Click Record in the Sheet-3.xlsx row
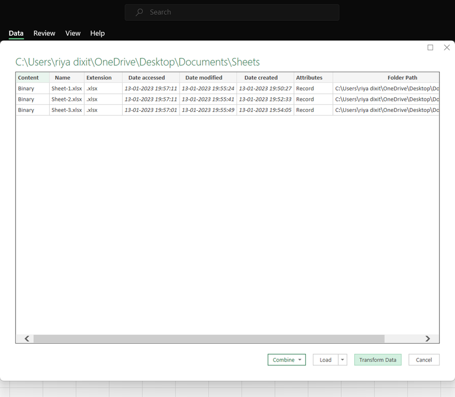Screen dimensions: 455x397 pyautogui.click(x=313, y=110)
